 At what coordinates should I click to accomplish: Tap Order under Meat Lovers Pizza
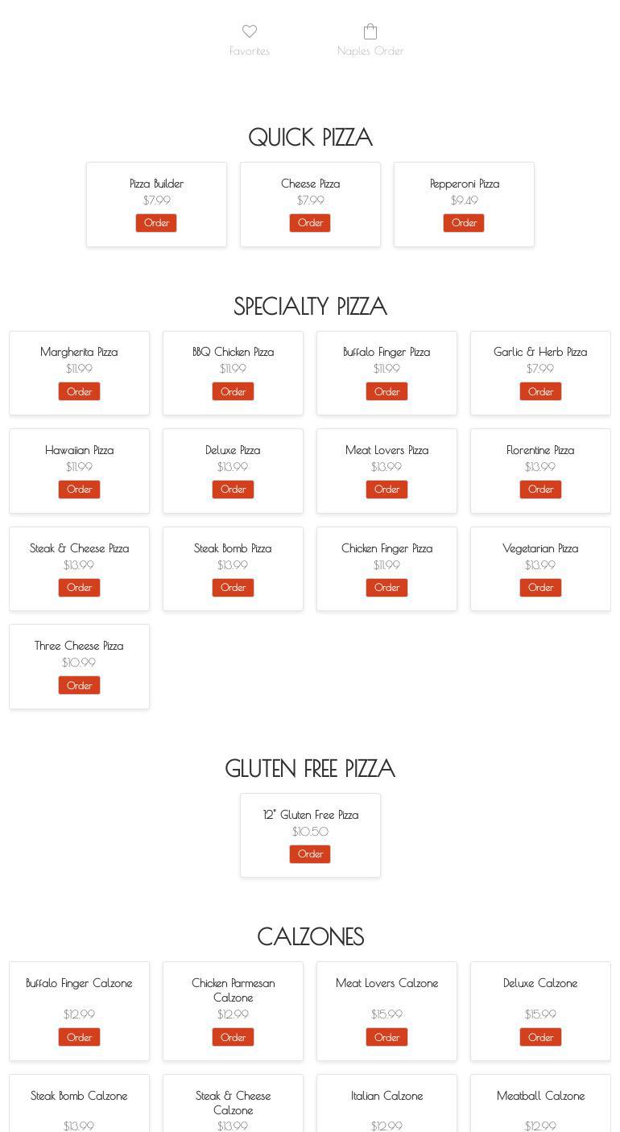click(386, 490)
